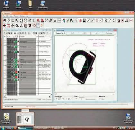Screen dimensions: 135x130
Task: Open the Help menu
Action: click(27, 16)
